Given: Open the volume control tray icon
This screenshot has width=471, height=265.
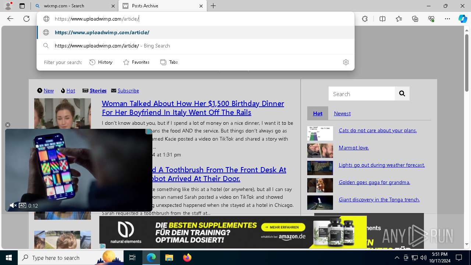Looking at the screenshot, I should [x=423, y=258].
